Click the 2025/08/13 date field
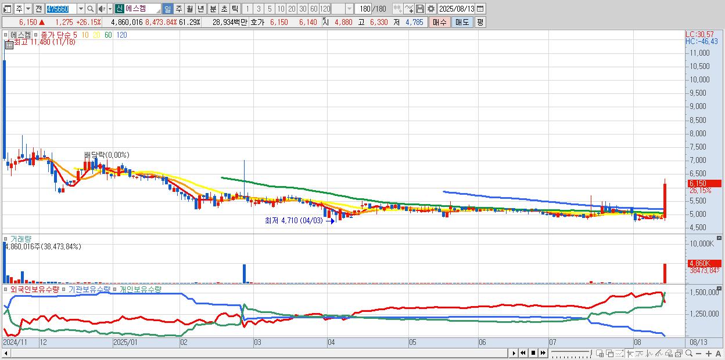The width and height of the screenshot is (725, 360). click(x=456, y=9)
